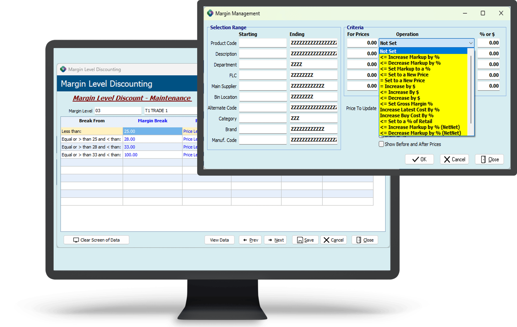Open the Margin Level Discount - Maintenance link
517x327 pixels.
[x=132, y=98]
